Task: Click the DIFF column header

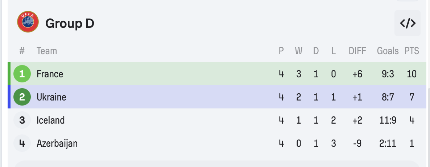Action: [x=357, y=51]
